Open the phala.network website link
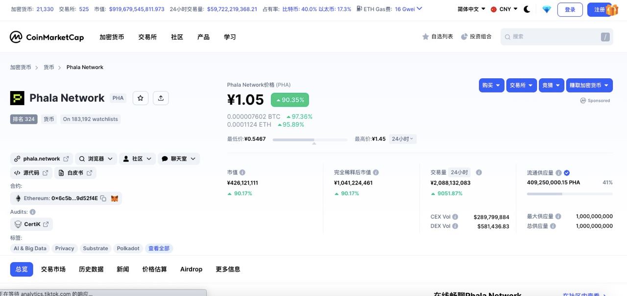Image resolution: width=627 pixels, height=296 pixels. 42,159
